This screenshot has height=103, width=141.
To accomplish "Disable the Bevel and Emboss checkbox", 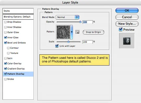I will click(5, 43).
